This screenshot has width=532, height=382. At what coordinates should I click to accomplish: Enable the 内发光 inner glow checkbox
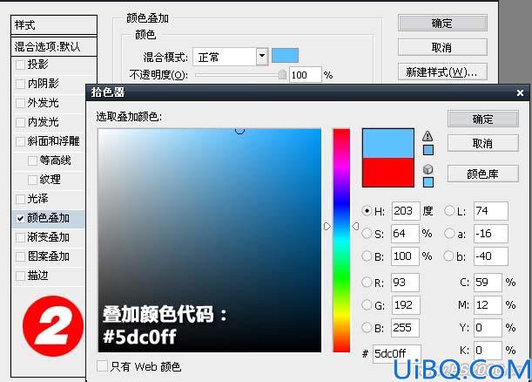(x=20, y=122)
